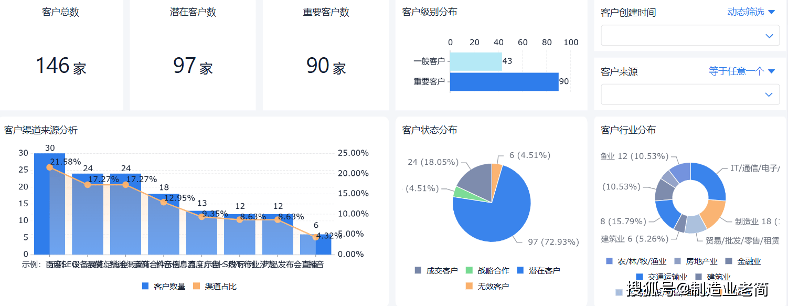Viewport: 788px width, 306px height.
Task: Click the 交通运输业 legend color square
Action: point(639,277)
